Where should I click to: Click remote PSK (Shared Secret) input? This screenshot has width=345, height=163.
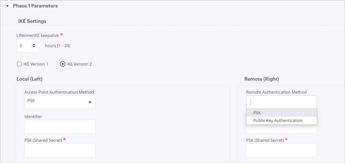(281, 150)
